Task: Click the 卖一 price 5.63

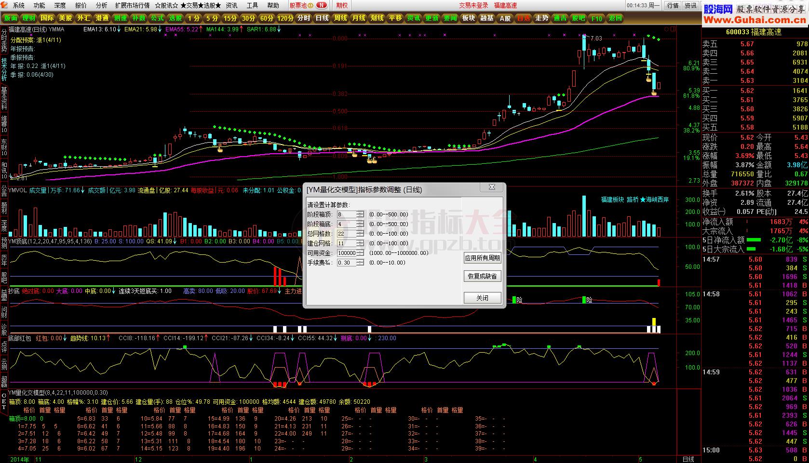Action: click(747, 80)
